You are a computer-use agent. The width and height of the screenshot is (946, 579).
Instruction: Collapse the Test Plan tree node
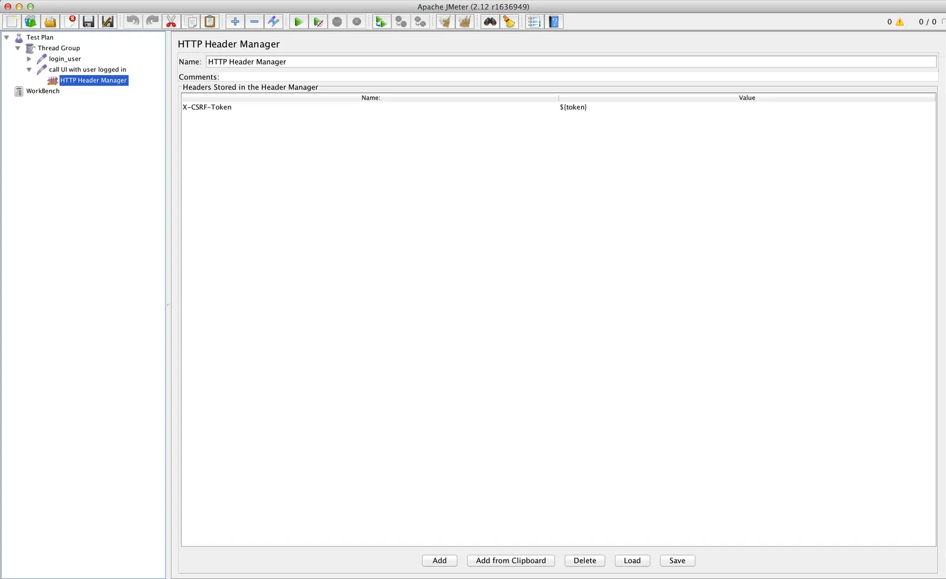[7, 37]
